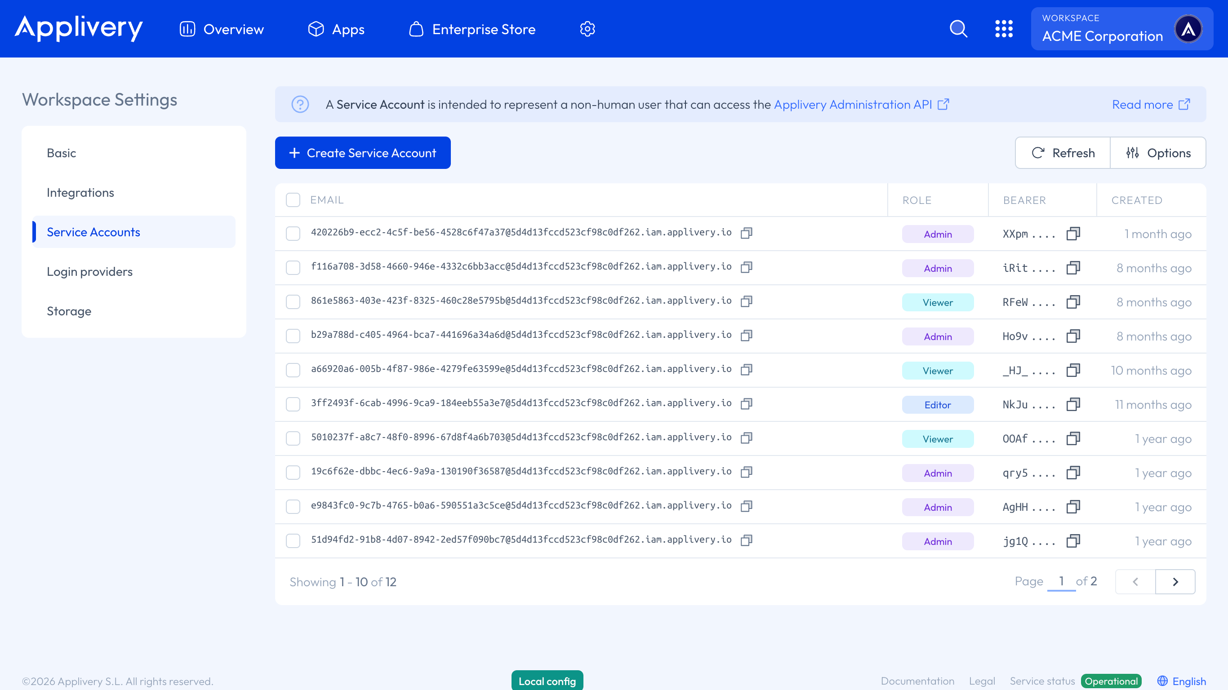Screen dimensions: 1228x690
Task: Open the search magnifier icon
Action: 958,29
